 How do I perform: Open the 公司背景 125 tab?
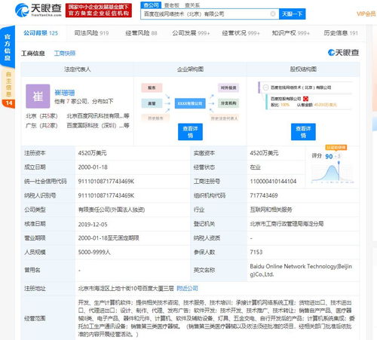click(41, 33)
